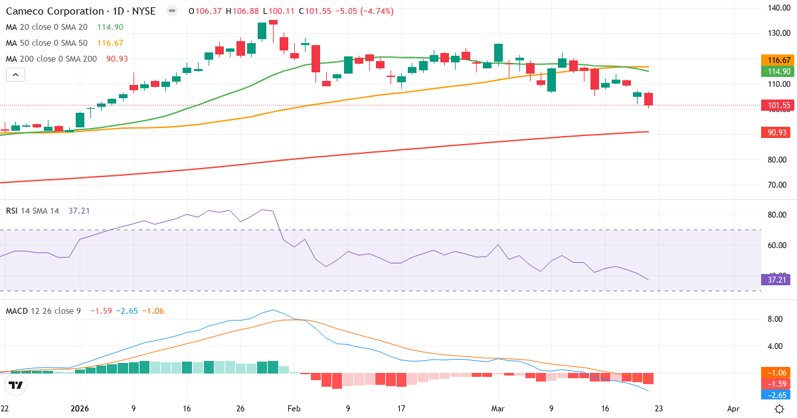Expand Cameco Corporation symbol options
Viewport: 797px width, 418px height.
pos(53,11)
